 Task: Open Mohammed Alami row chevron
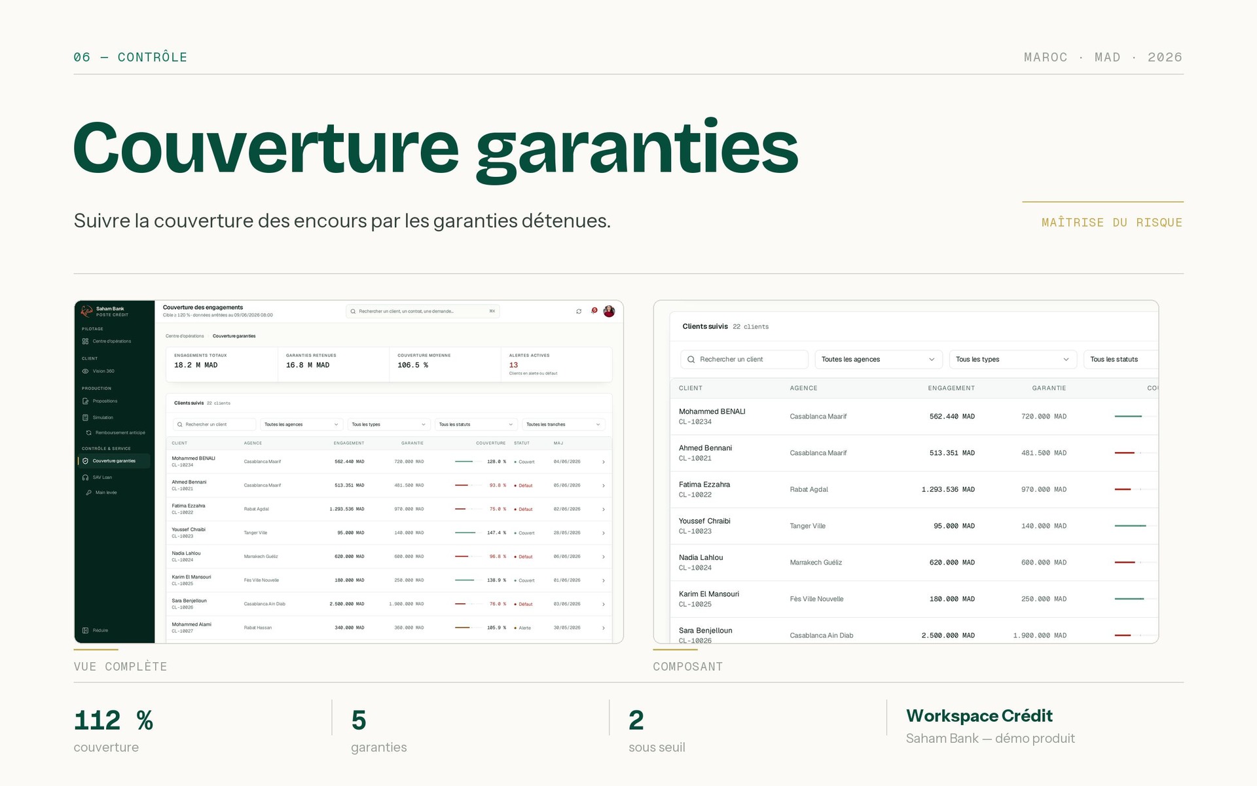coord(603,627)
